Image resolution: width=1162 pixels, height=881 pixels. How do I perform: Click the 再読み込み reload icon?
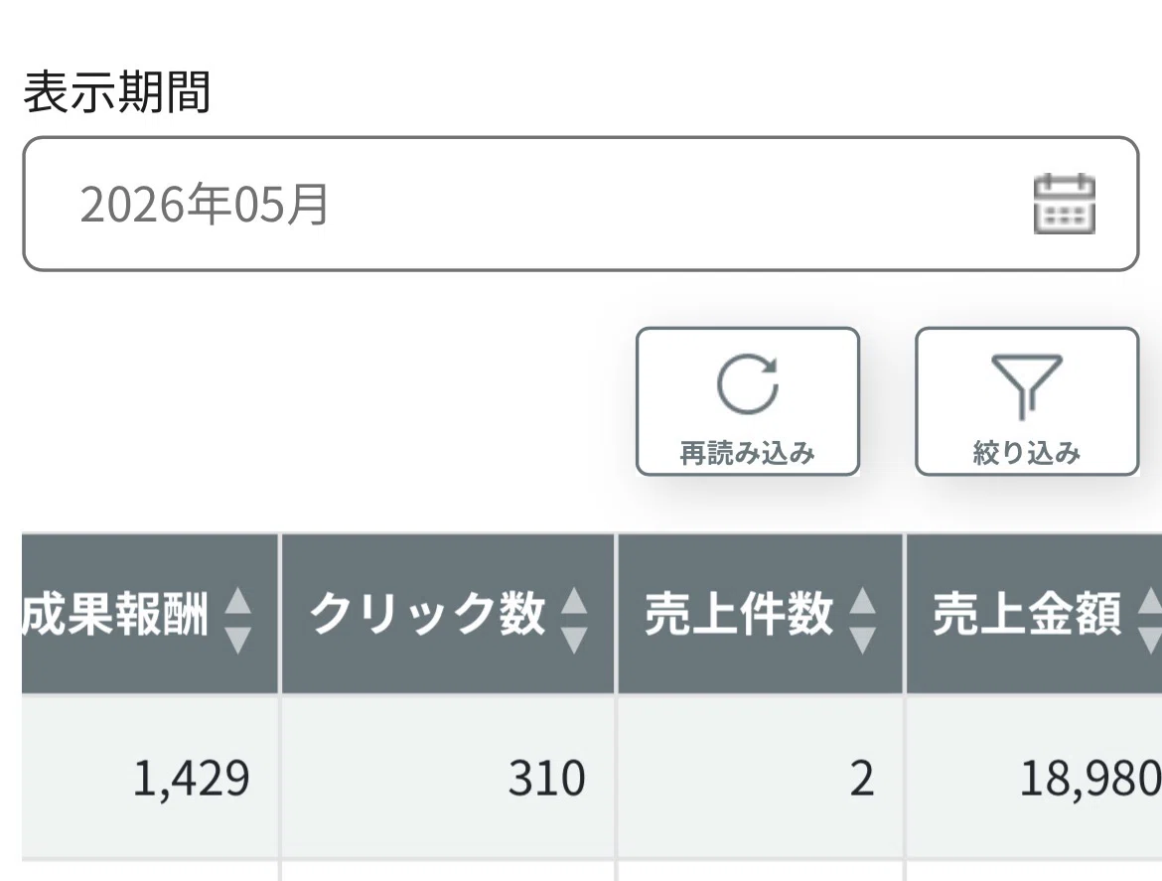tap(748, 383)
